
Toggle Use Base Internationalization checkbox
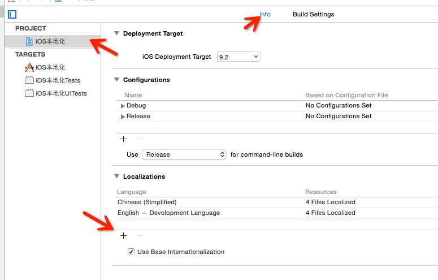131,252
